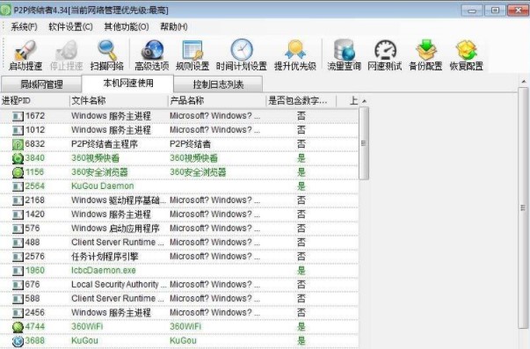This screenshot has width=530, height=349.
Task: Select row P2P终结者主程序
Action: [179, 144]
